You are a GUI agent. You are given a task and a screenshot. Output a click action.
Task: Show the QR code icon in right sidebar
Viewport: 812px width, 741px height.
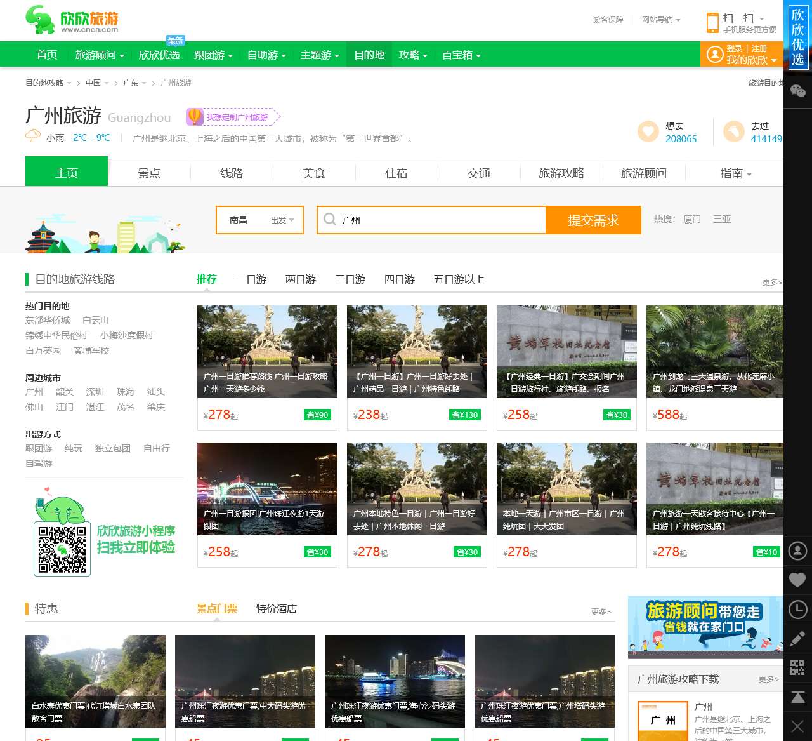coord(798,667)
